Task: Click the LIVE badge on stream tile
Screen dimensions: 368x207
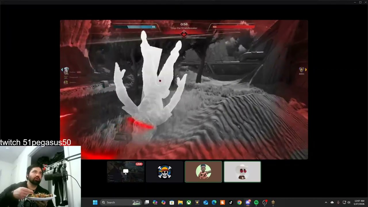Action: pos(139,164)
